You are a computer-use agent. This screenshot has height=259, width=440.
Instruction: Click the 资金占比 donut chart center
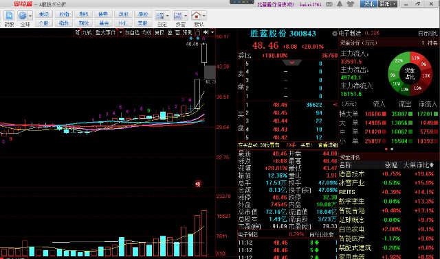(410, 73)
